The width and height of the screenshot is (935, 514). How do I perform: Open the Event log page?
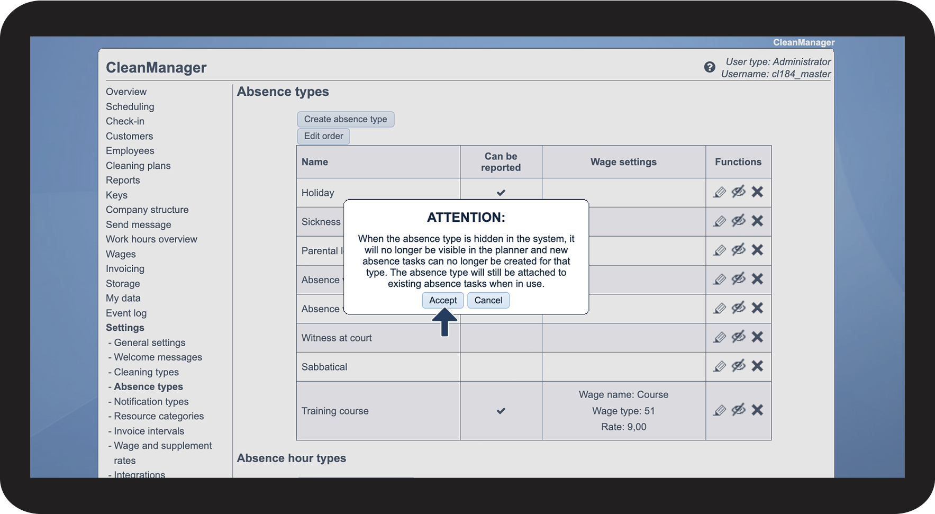pyautogui.click(x=126, y=313)
